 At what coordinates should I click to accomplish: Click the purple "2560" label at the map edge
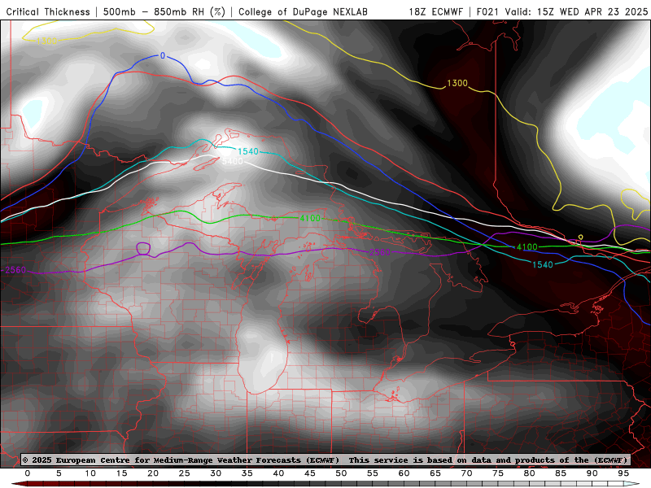[15, 270]
